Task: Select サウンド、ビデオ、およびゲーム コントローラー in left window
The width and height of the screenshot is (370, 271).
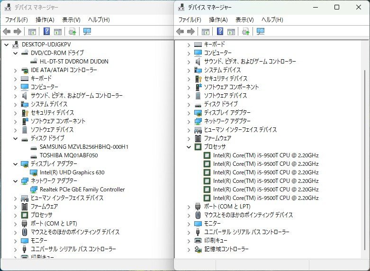Action: (x=77, y=96)
